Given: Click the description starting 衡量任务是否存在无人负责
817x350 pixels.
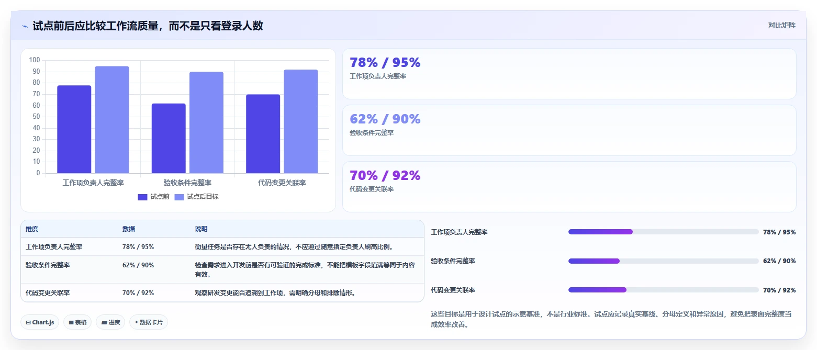Looking at the screenshot, I should click(294, 247).
